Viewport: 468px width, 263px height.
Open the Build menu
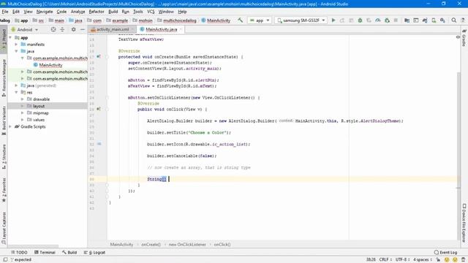[x=113, y=12]
